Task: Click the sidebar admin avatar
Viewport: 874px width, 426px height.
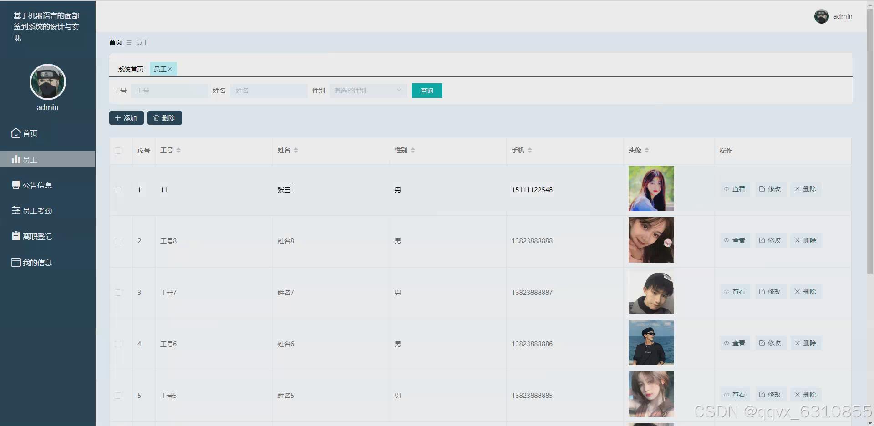Action: click(48, 82)
